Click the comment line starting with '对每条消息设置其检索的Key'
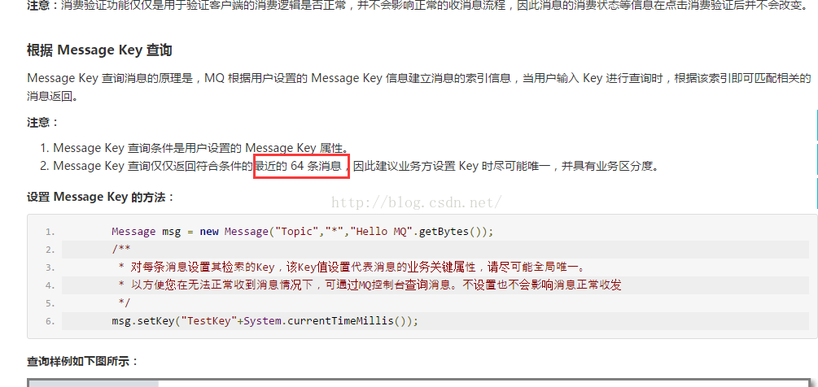 tap(352, 267)
